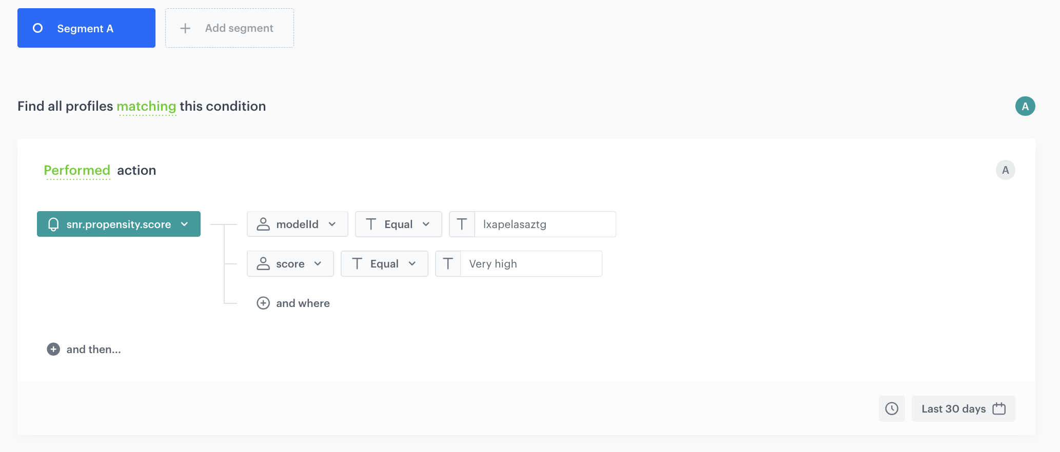
Task: Click the plus icon next to and where
Action: [263, 303]
